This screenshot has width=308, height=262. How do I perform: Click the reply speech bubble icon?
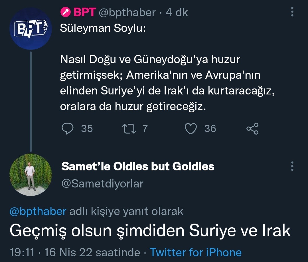(68, 129)
